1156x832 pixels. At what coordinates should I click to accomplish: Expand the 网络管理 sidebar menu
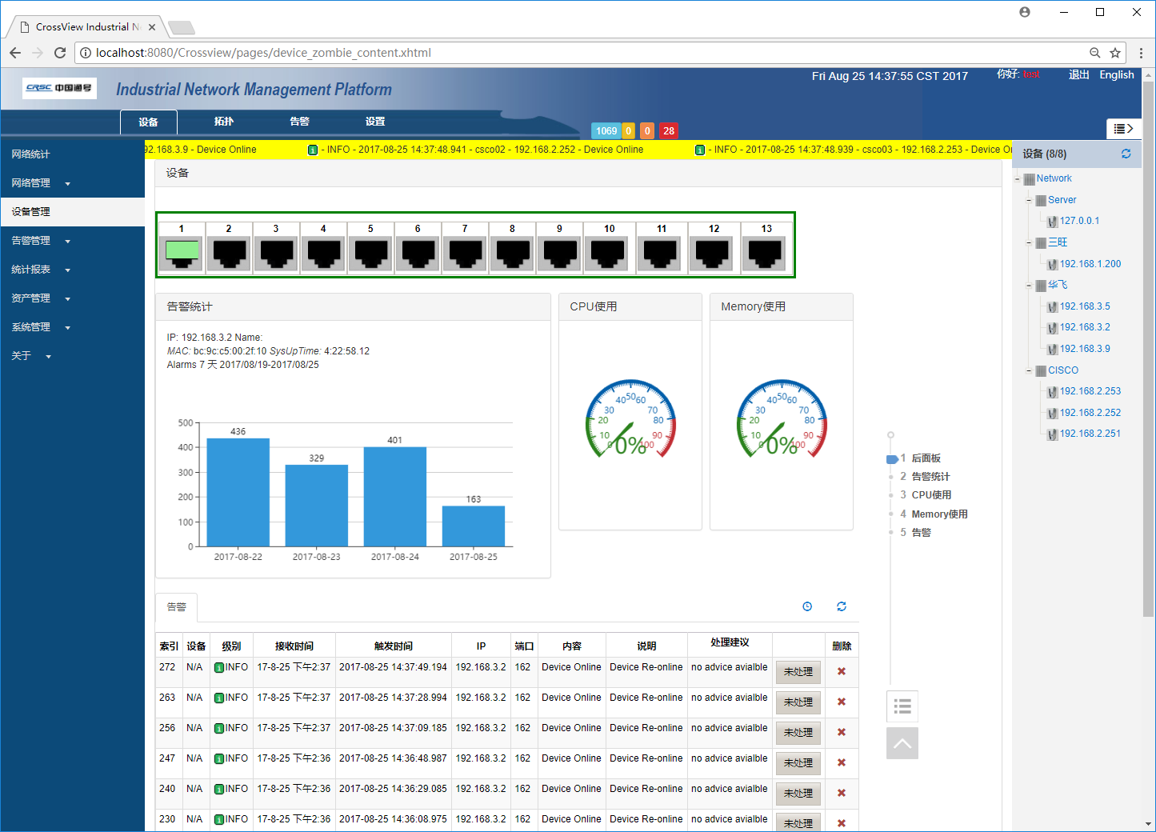[x=40, y=183]
